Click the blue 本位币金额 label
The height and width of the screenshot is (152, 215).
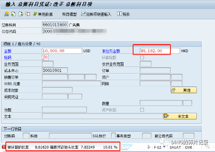[x=111, y=51]
